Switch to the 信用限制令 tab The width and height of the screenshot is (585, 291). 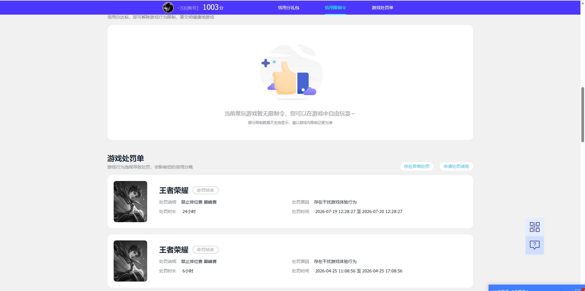(335, 8)
